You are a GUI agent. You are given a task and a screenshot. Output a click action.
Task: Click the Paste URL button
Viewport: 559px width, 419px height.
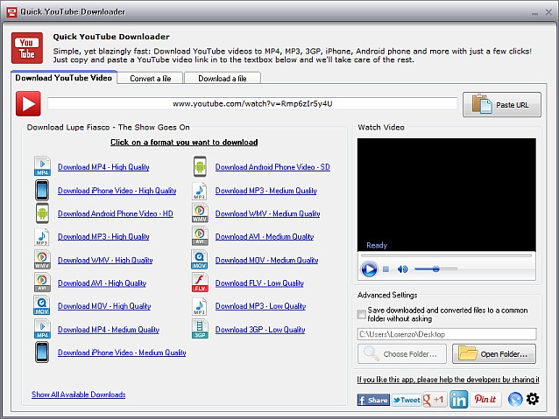point(501,105)
